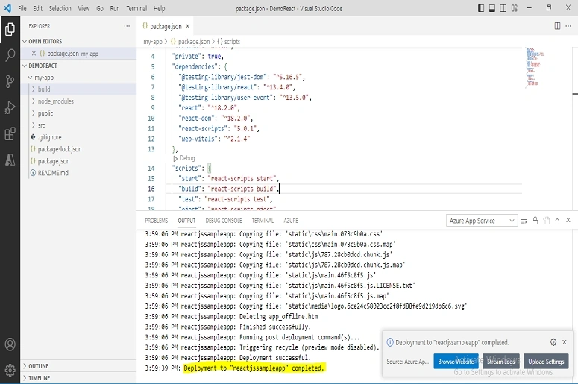Click the VS Code logo icon

(x=7, y=8)
